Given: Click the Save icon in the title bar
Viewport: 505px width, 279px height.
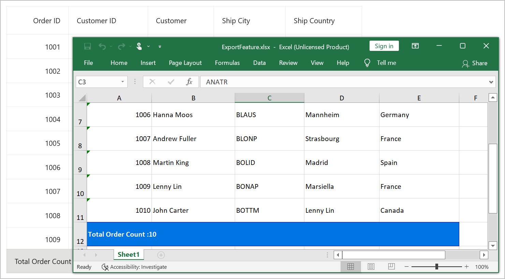Looking at the screenshot, I should [87, 46].
